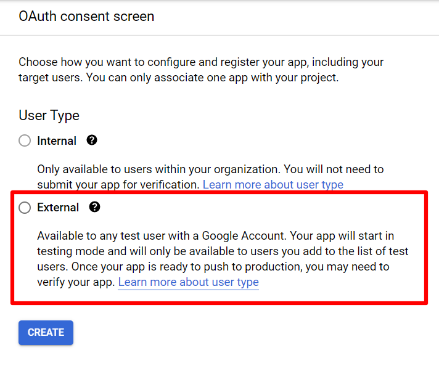Click the CREATE button
439x366 pixels.
[46, 332]
